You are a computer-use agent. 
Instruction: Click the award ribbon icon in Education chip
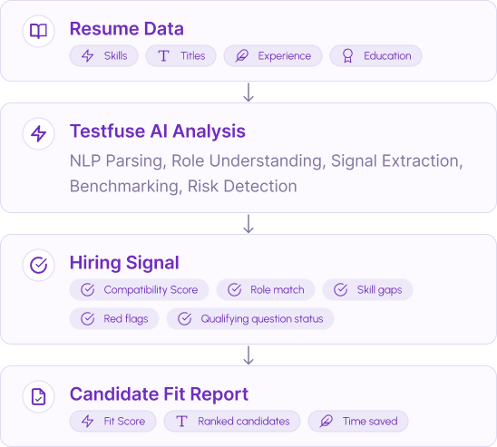coord(347,55)
